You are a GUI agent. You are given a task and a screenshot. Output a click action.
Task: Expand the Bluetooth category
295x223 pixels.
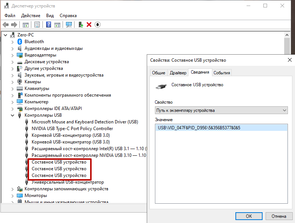click(x=12, y=42)
